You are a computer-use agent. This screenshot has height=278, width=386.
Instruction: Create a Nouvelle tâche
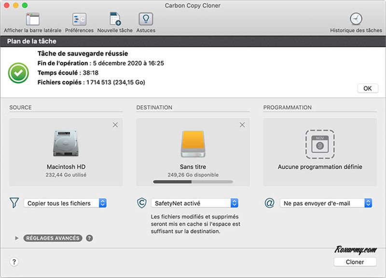(x=115, y=19)
